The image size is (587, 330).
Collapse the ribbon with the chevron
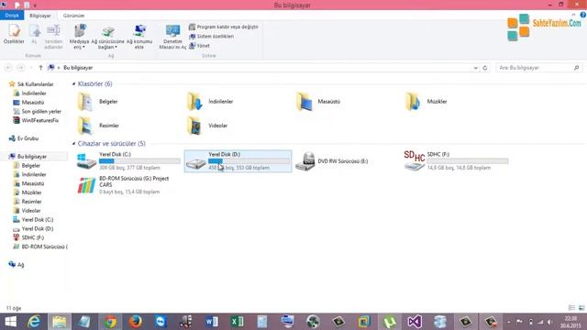tap(573, 15)
